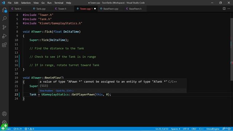The width and height of the screenshot is (233, 131).
Task: Click the this keyword argument
Action: coord(99,95)
